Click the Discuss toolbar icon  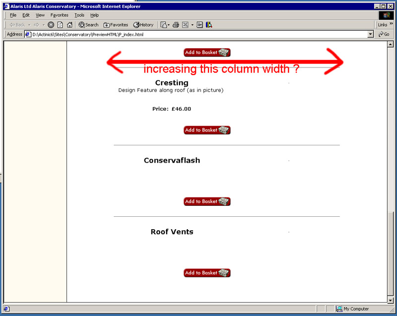point(199,25)
